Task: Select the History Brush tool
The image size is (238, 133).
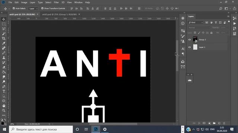Action: tap(4, 62)
